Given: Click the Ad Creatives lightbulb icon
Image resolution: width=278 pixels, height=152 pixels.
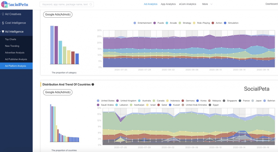Looking at the screenshot, I should [3, 14].
